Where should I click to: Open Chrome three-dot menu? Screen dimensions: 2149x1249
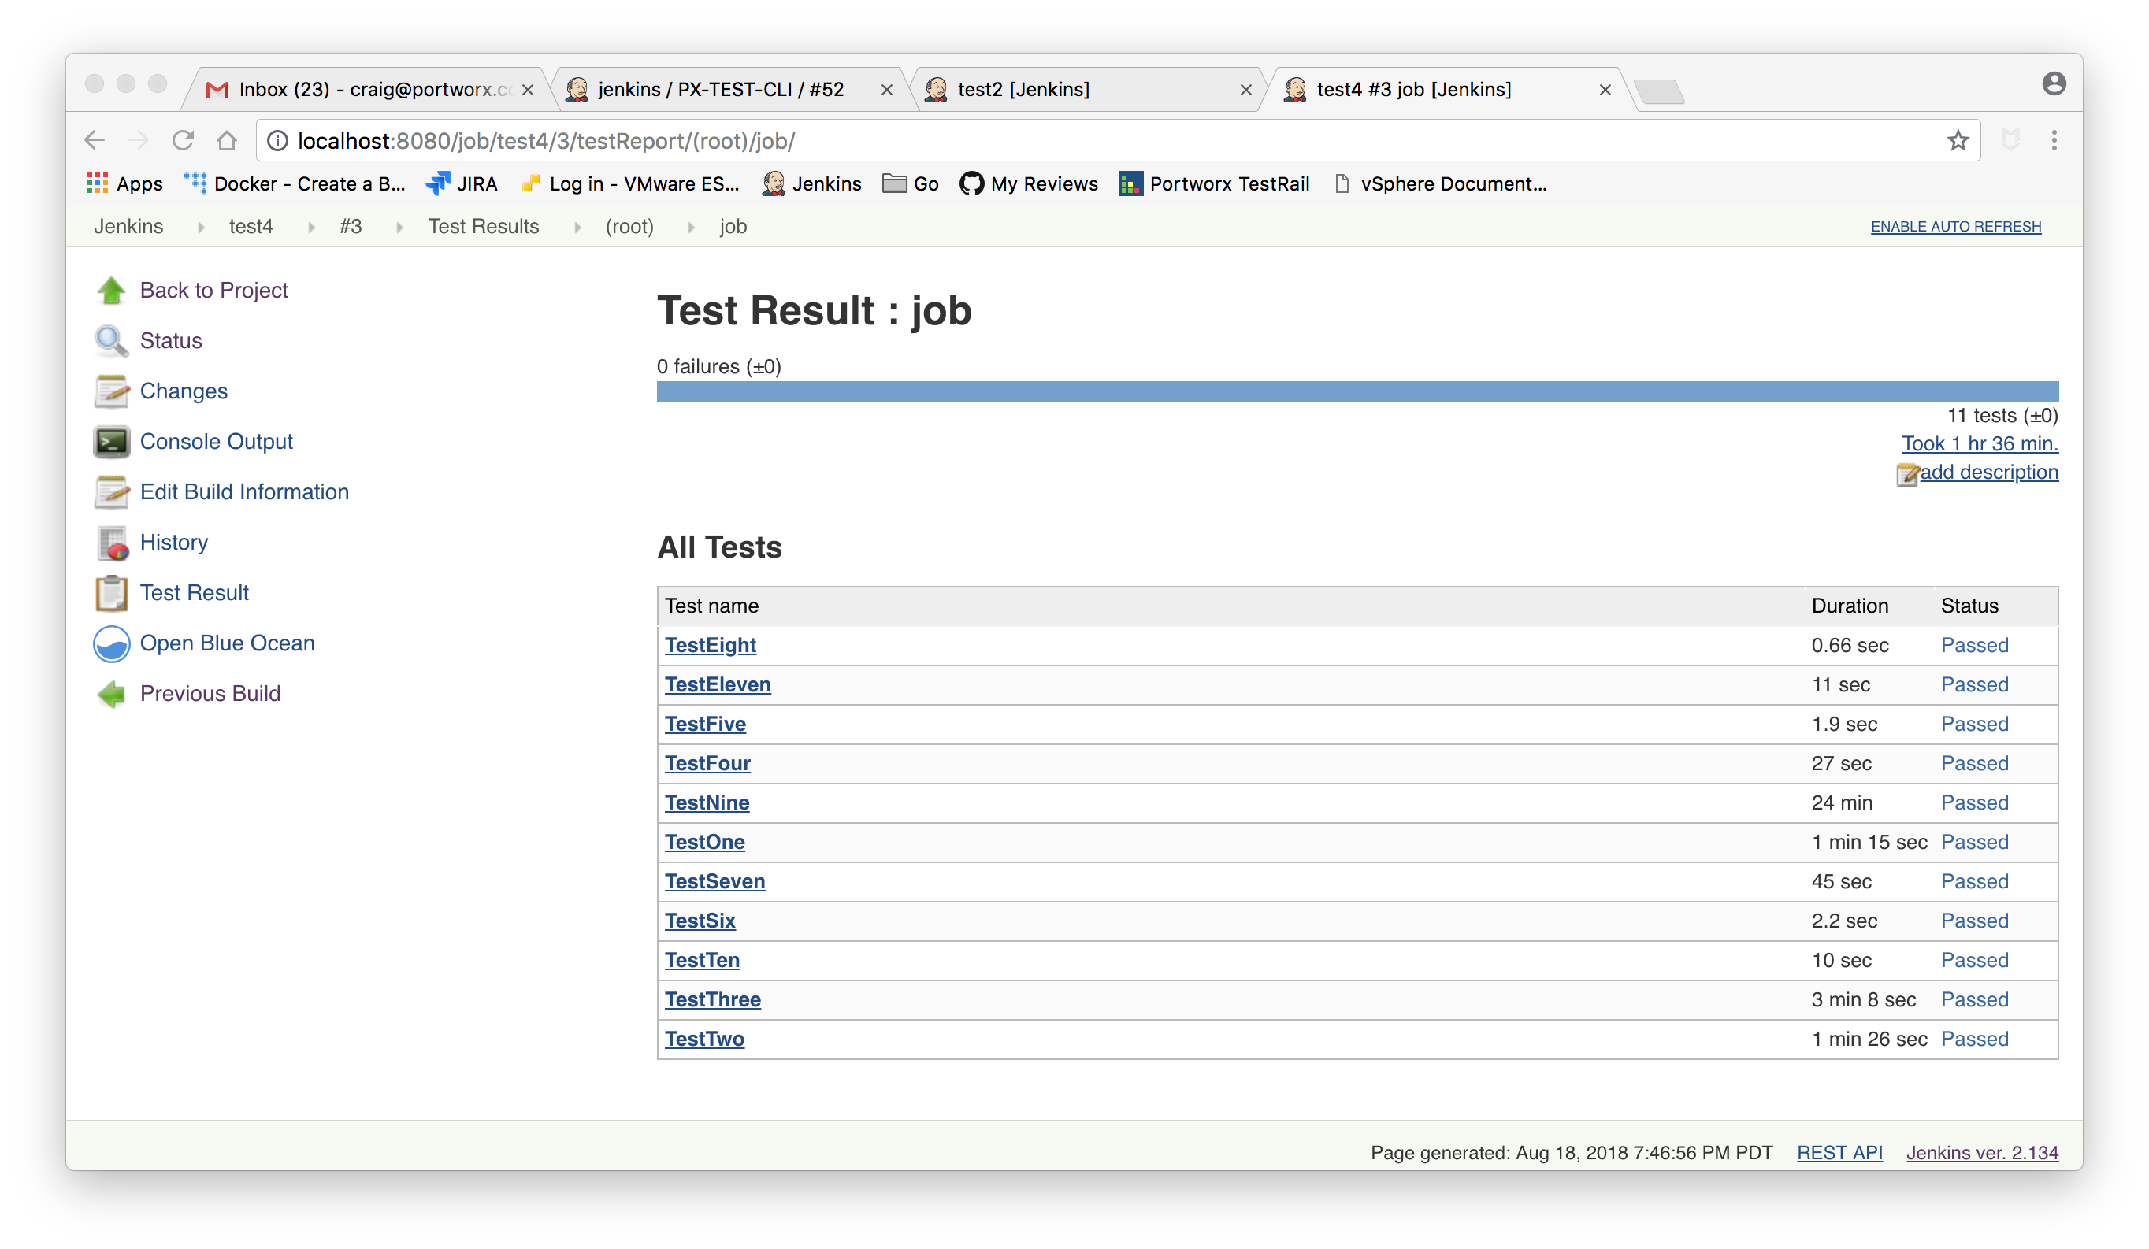click(x=2054, y=141)
